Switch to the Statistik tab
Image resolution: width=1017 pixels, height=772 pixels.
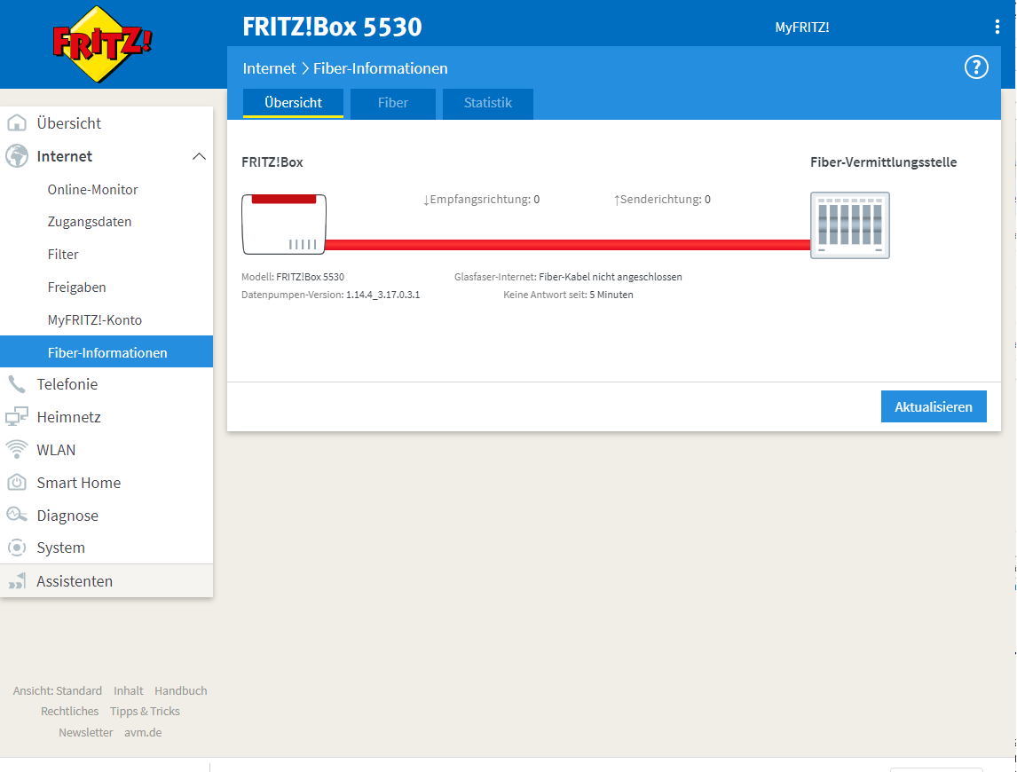coord(488,103)
